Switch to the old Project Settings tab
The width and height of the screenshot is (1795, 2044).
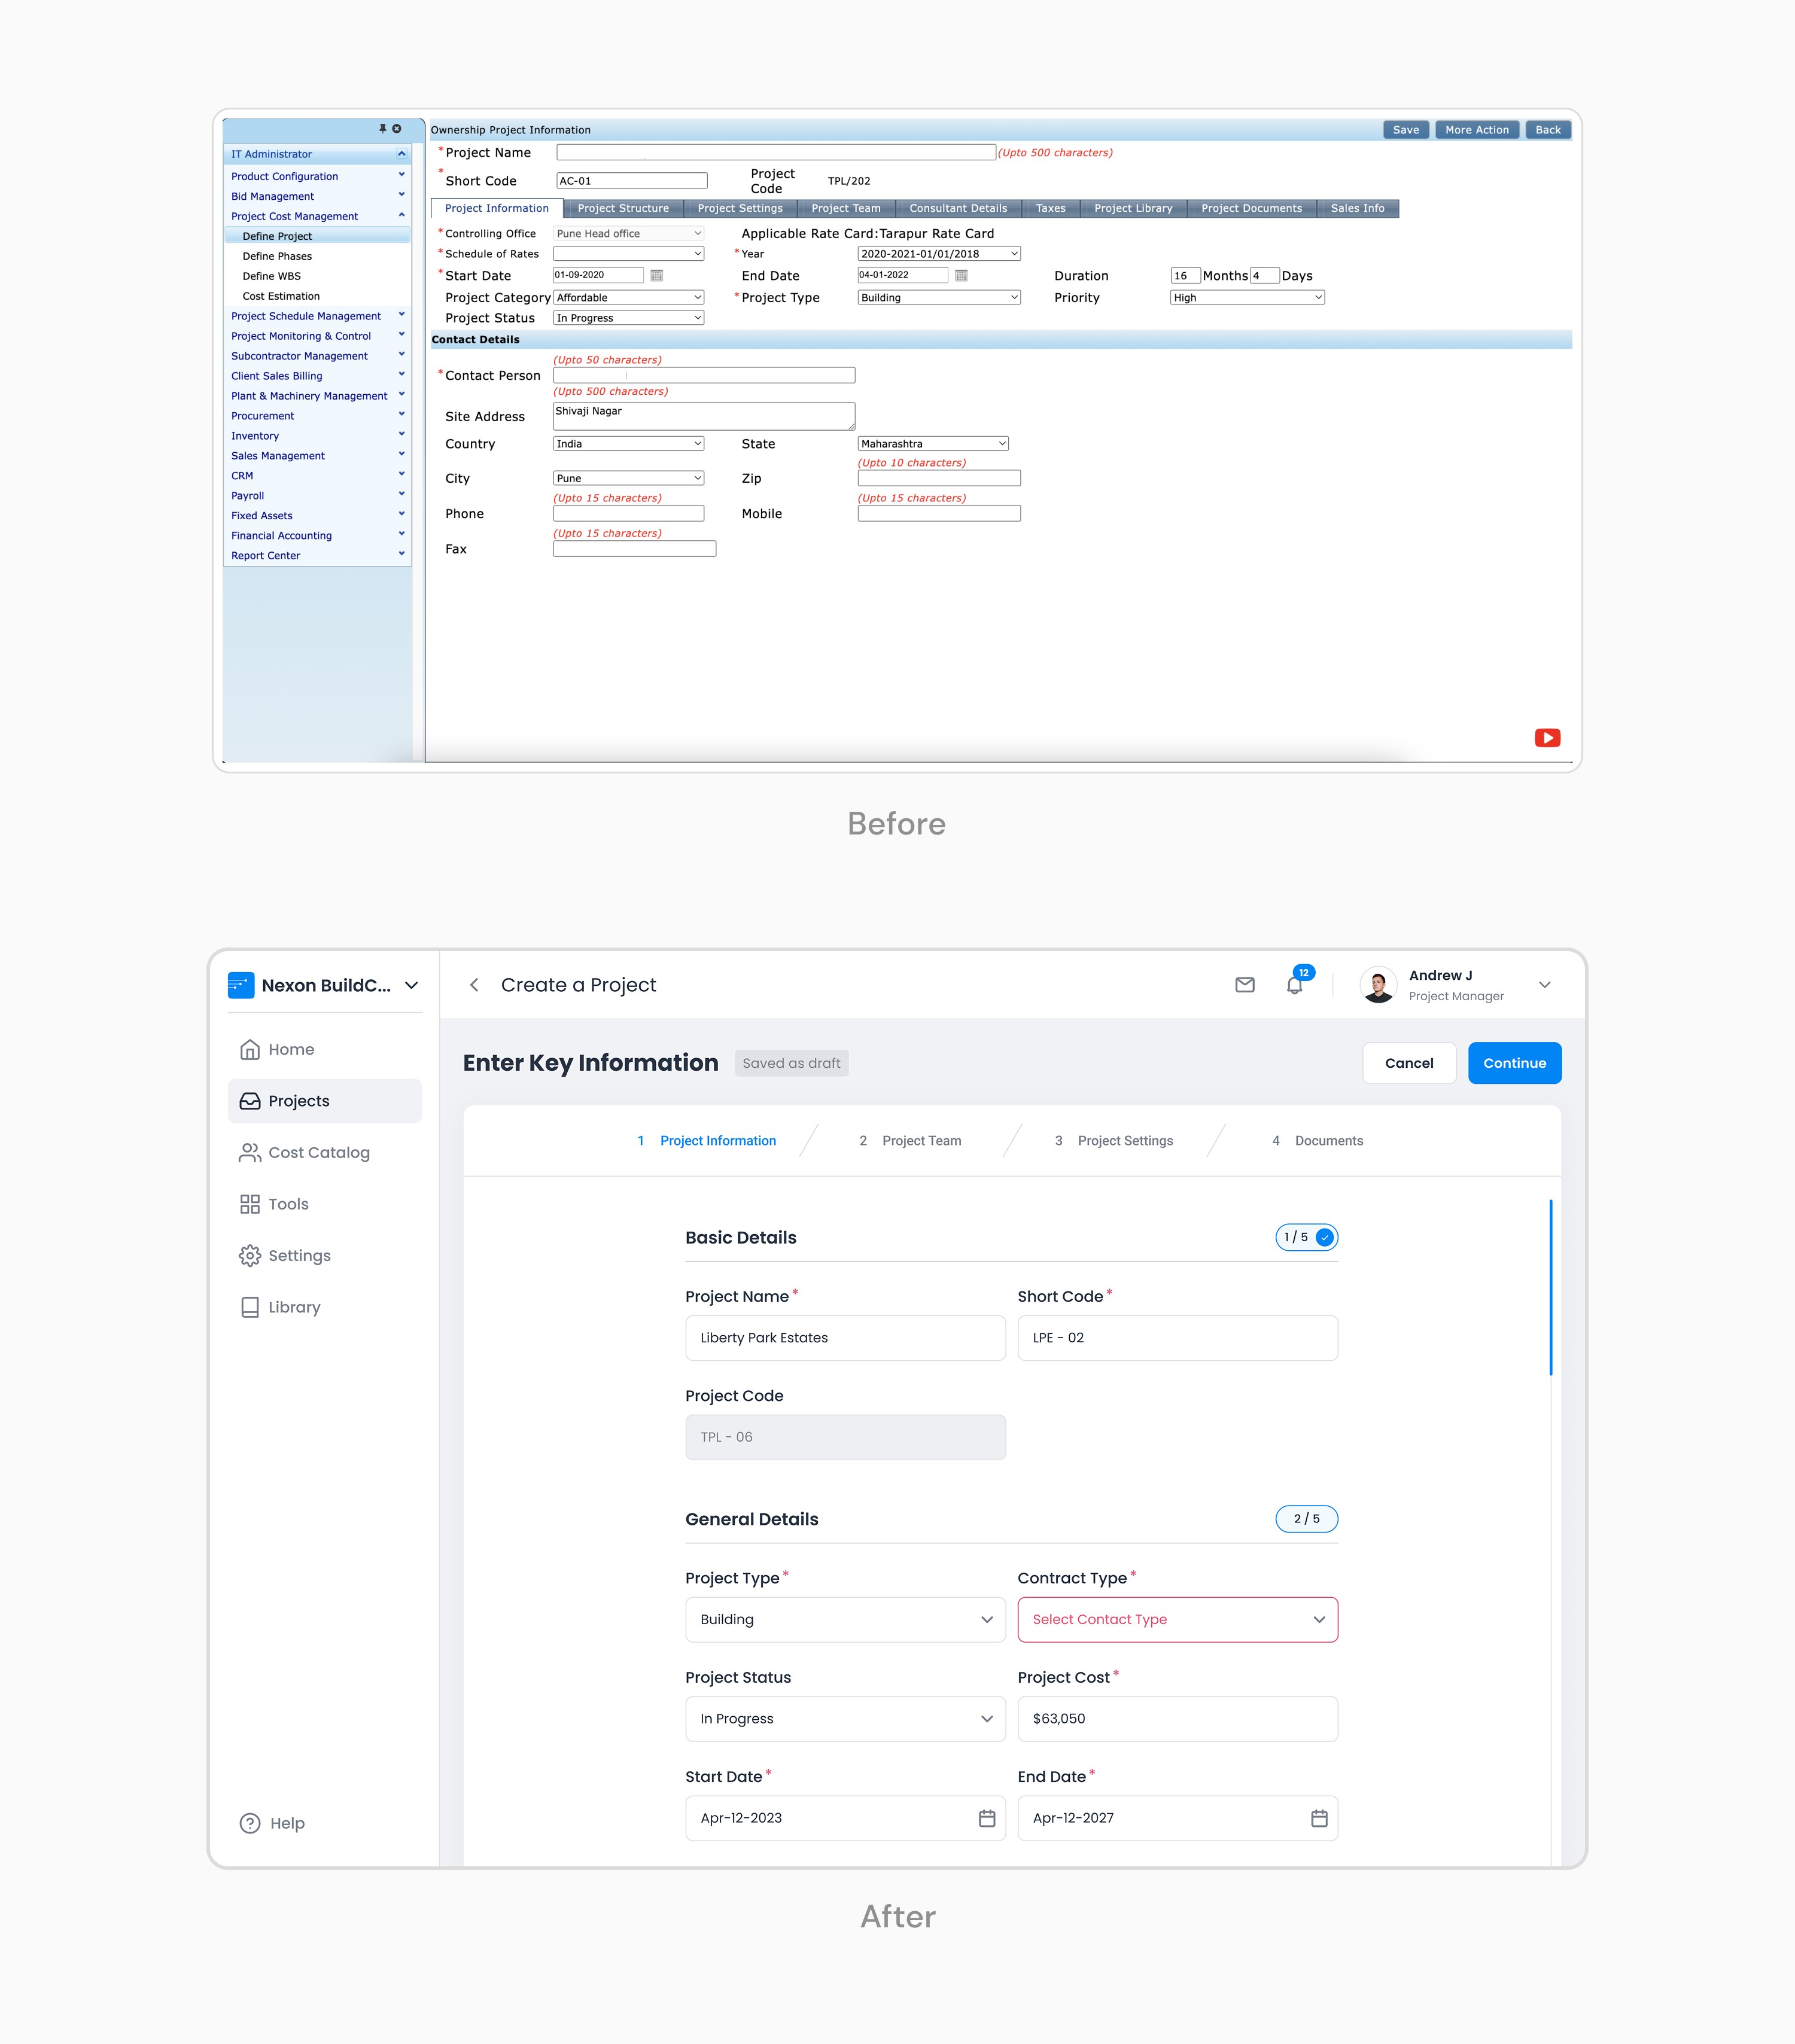[740, 208]
